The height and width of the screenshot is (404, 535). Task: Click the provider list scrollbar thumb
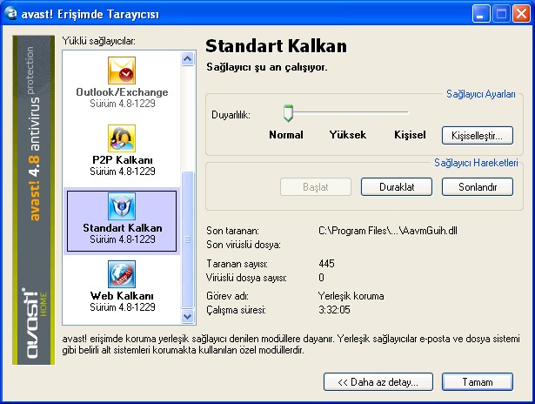[187, 239]
